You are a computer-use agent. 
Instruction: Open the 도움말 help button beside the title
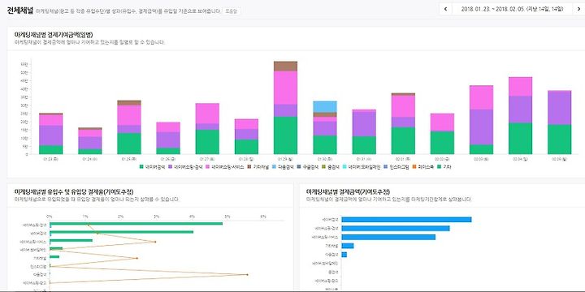[x=231, y=11]
